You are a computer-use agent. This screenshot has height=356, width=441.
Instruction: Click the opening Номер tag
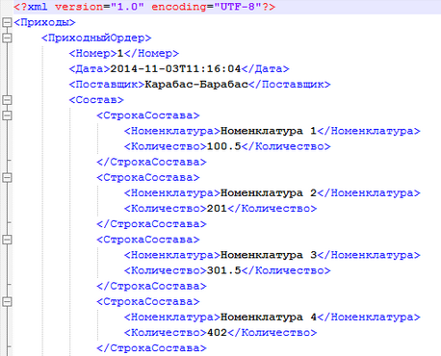(93, 53)
